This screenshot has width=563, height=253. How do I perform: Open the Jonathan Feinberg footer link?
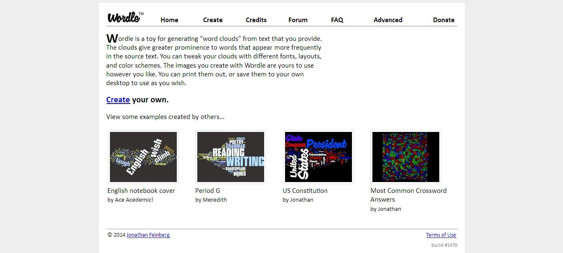148,235
